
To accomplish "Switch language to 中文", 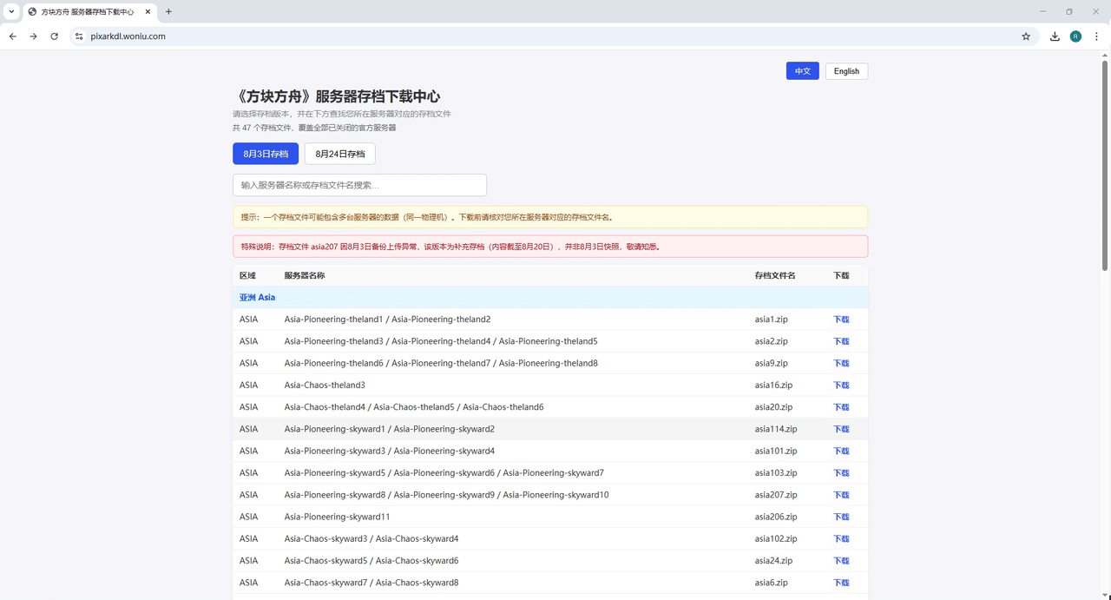I will click(803, 71).
